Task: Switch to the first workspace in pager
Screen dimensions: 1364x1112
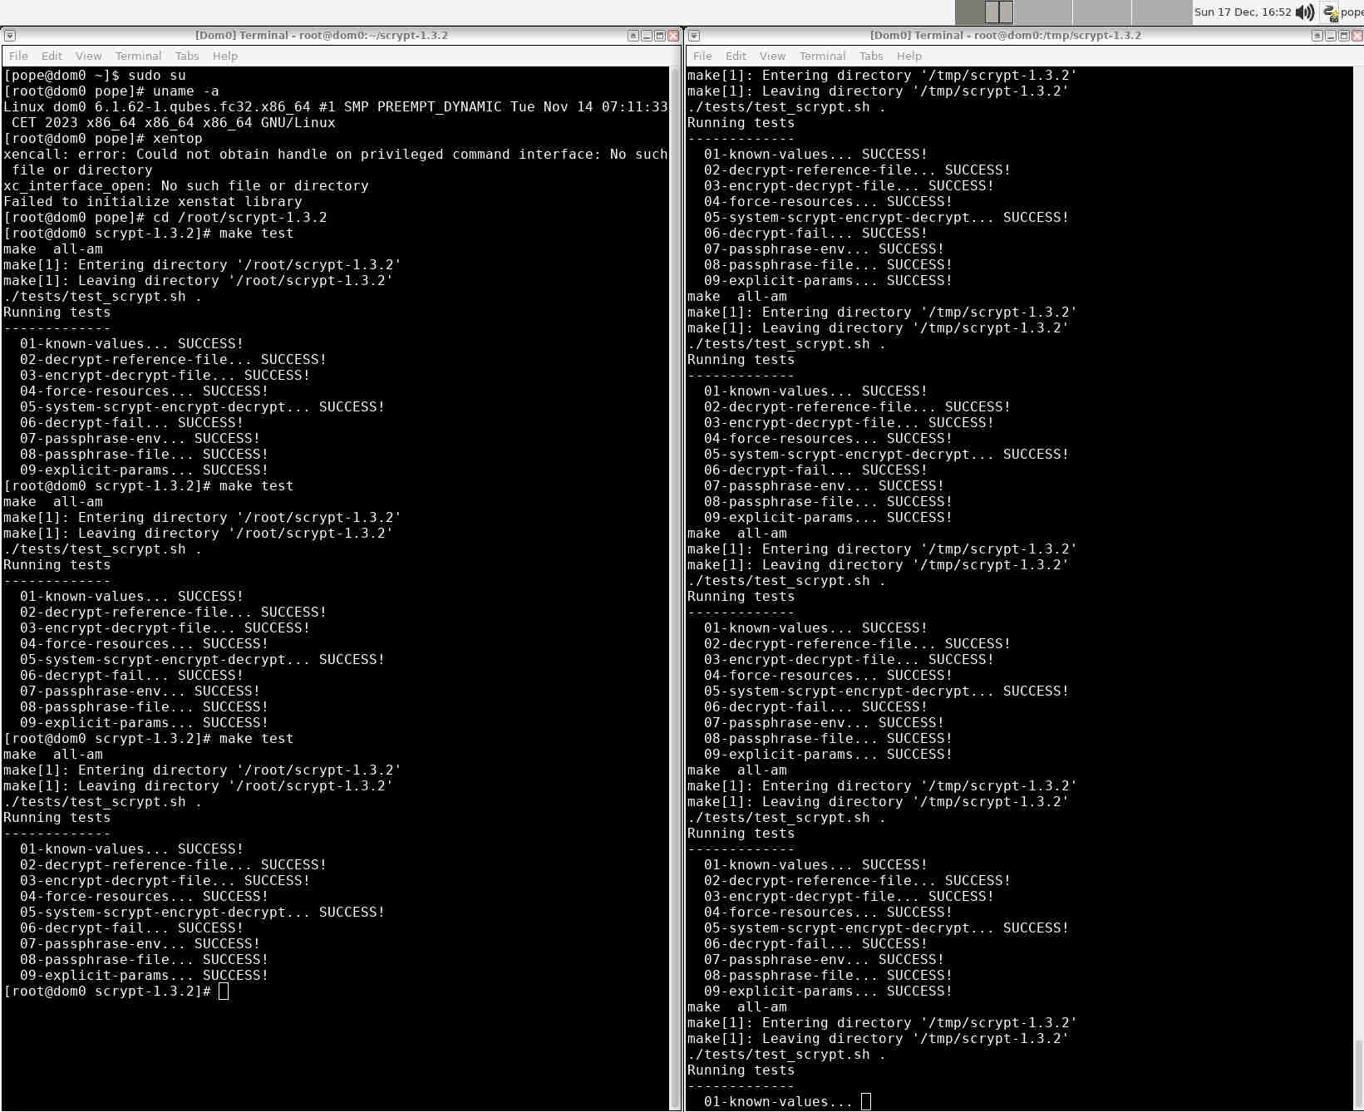Action: click(x=985, y=12)
